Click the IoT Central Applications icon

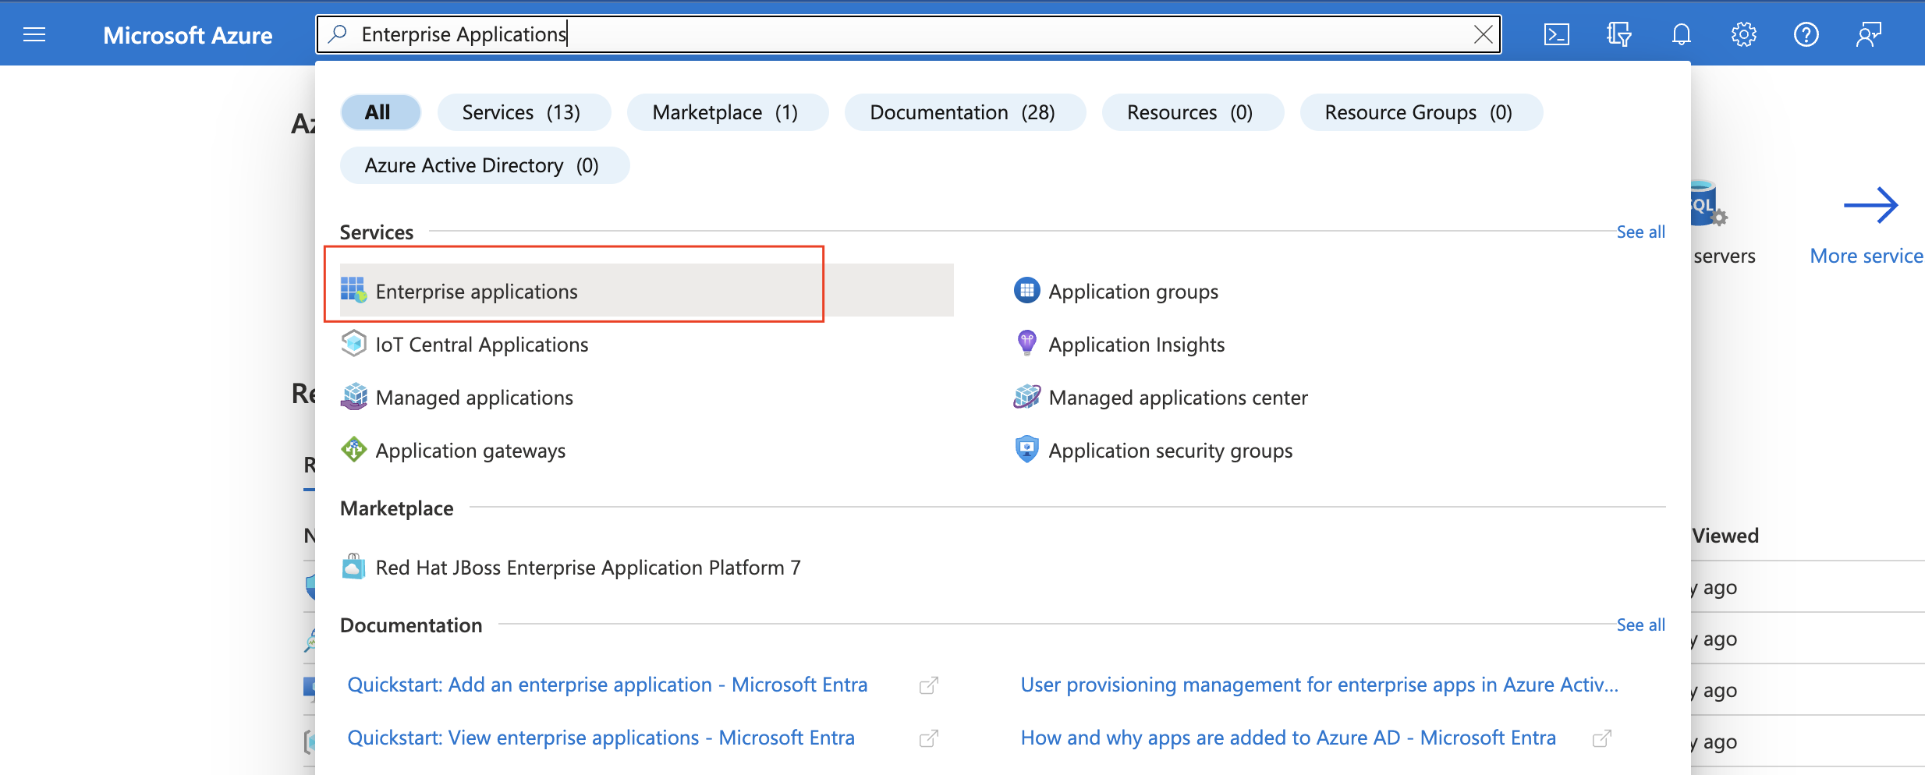click(353, 343)
